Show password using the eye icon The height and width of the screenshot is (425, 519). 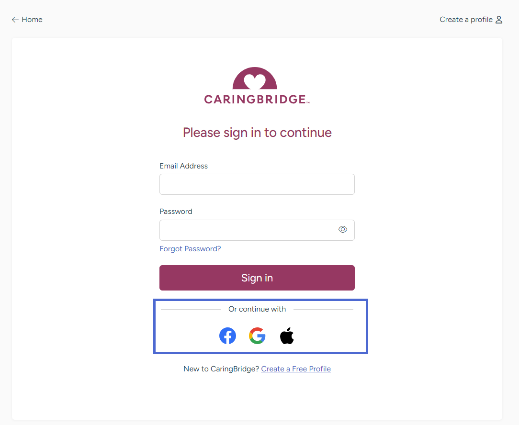point(343,230)
